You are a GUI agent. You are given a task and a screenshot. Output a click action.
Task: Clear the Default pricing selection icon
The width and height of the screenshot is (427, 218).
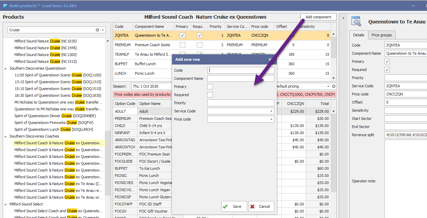click(x=334, y=86)
